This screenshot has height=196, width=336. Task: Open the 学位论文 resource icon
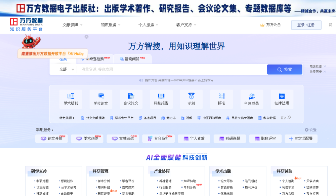101,99
